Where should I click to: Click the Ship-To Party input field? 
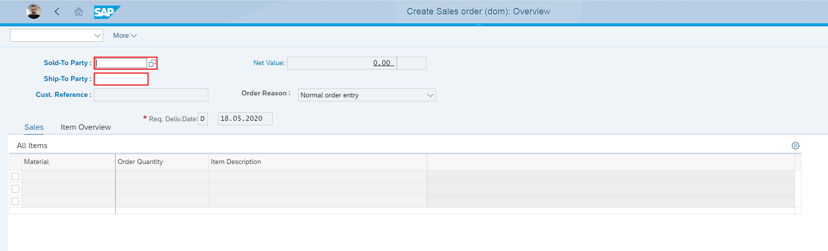click(121, 79)
